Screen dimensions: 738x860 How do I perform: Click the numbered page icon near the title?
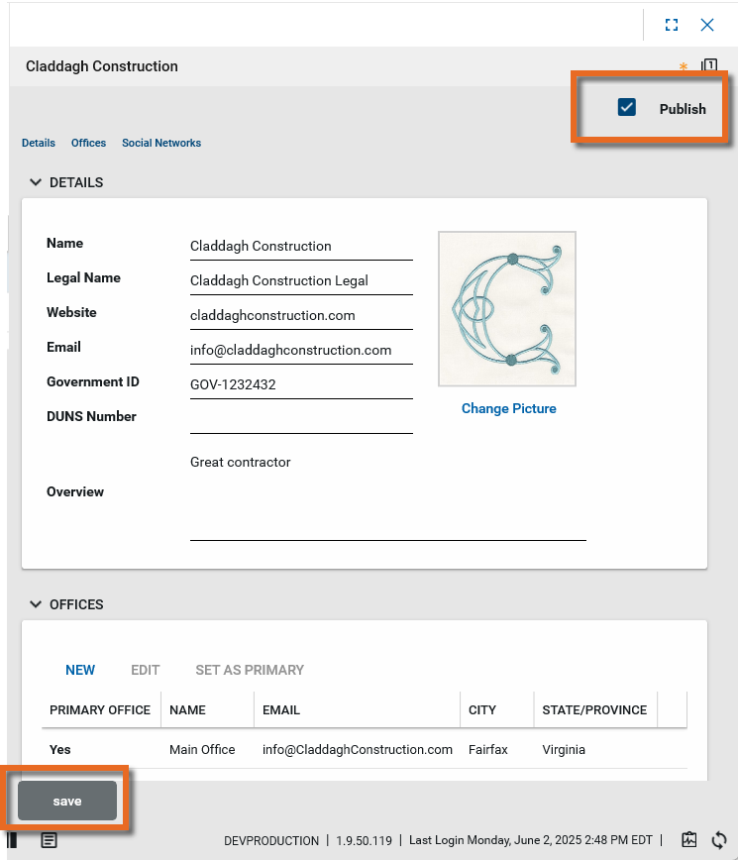click(709, 66)
